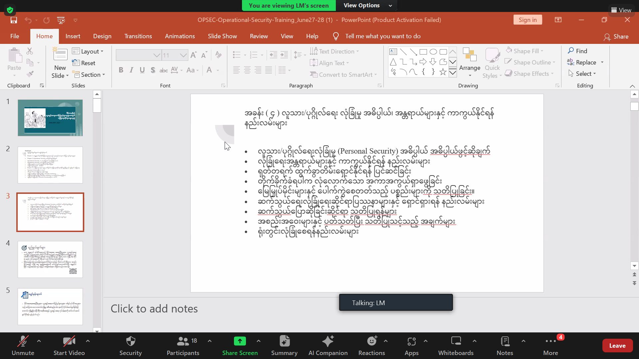This screenshot has height=359, width=639.
Task: Click the Sign in button
Action: [x=528, y=20]
